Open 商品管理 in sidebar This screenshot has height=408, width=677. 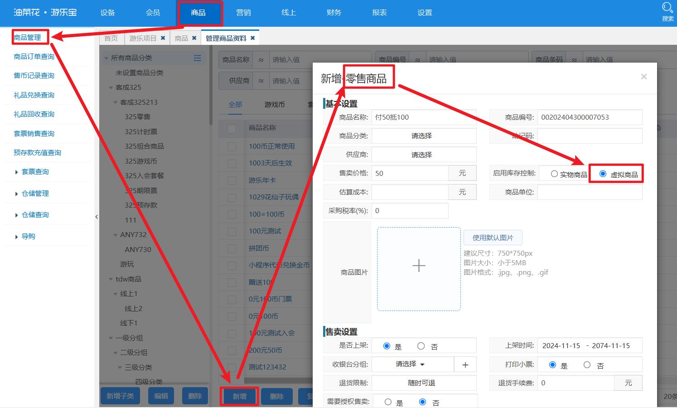27,38
